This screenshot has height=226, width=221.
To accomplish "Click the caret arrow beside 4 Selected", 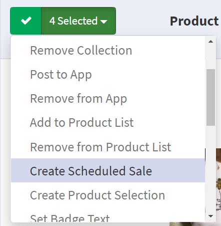I will pos(104,22).
